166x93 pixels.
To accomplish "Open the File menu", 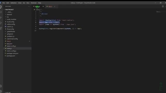I will point(3,3).
